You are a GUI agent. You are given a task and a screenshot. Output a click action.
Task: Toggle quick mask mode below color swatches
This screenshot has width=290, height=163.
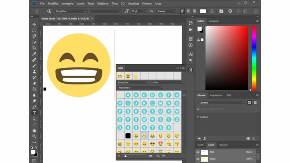[x=34, y=161]
